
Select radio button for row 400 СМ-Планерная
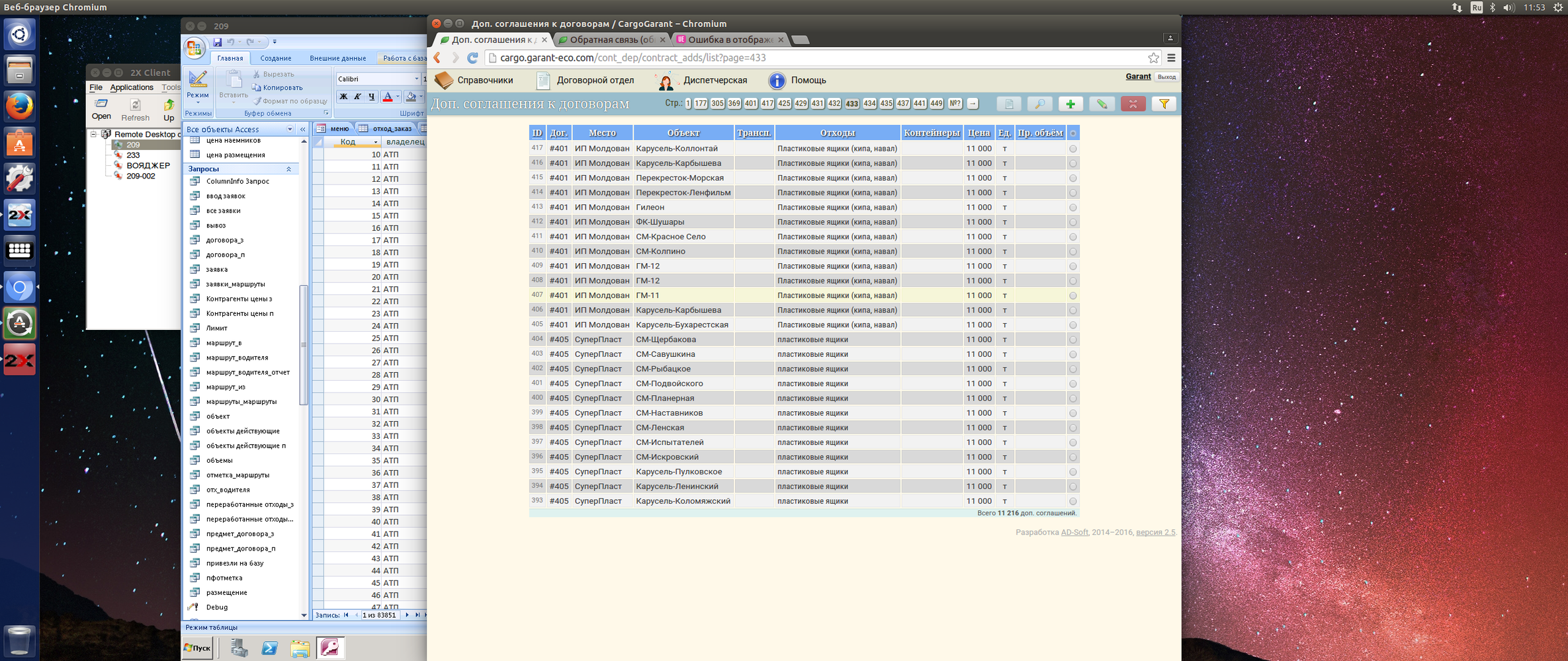tap(1072, 399)
